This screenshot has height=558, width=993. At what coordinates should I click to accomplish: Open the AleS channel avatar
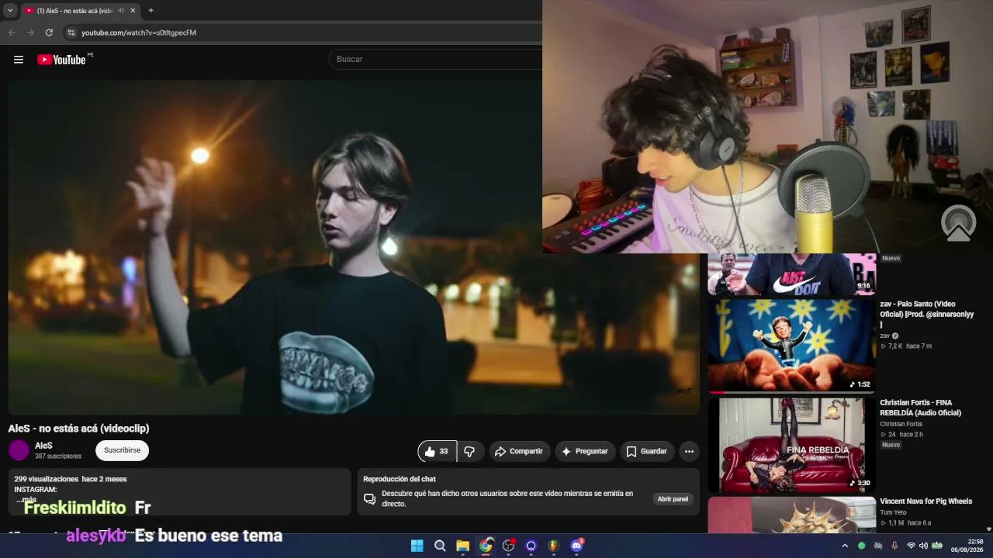click(x=19, y=450)
